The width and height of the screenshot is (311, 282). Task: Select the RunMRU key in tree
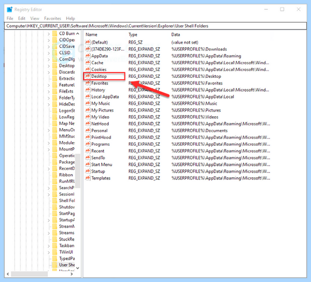[x=67, y=181]
